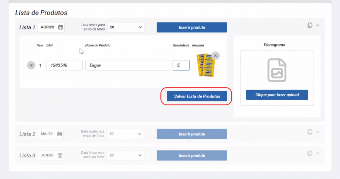Expand the Lista 3 section
Viewport: 340px width, 179px height.
pyautogui.click(x=317, y=153)
